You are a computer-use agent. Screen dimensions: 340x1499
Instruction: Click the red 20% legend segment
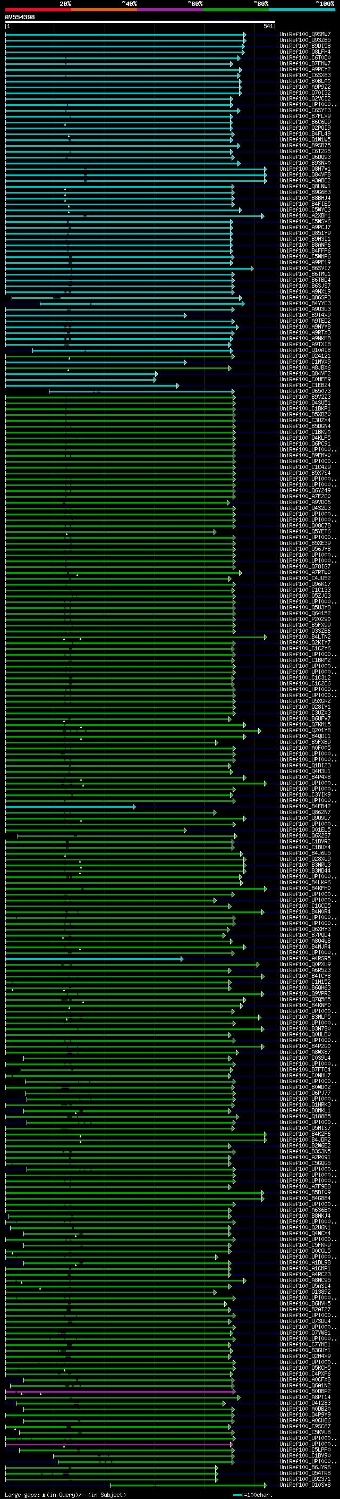tap(38, 10)
